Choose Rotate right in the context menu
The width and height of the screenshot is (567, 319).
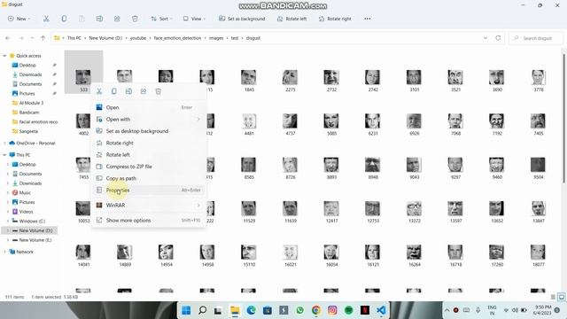click(x=148, y=143)
